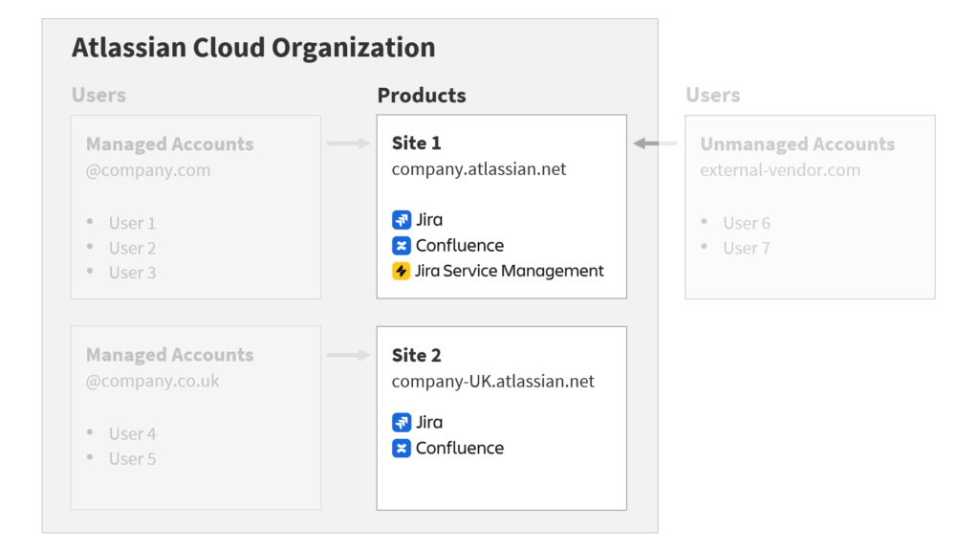Click the external-vendor.com domain text
This screenshot has height=551, width=979.
[779, 170]
